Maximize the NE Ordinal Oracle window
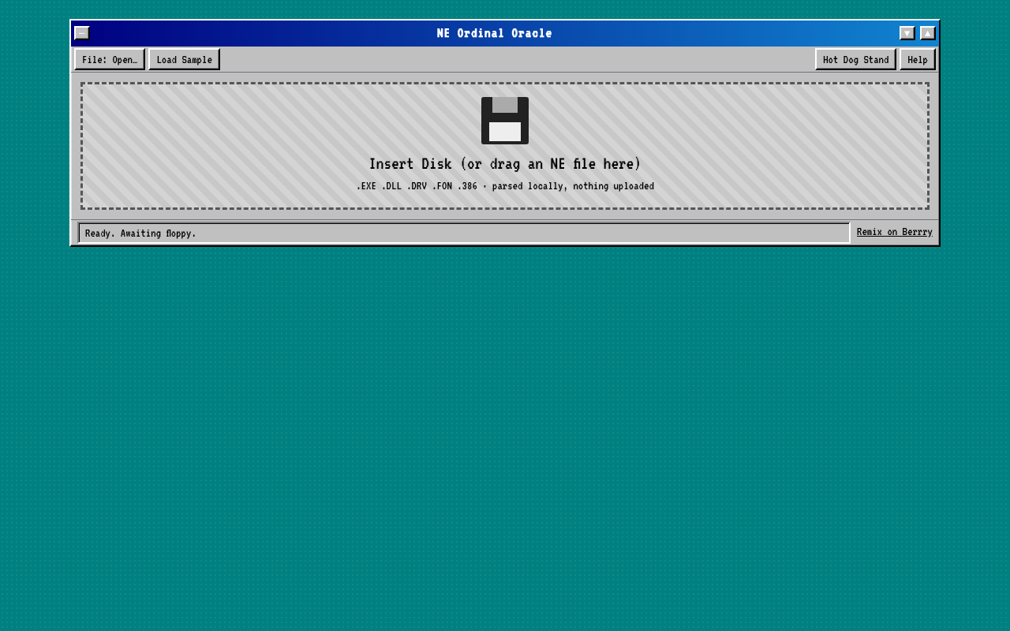The height and width of the screenshot is (631, 1010). (x=928, y=33)
